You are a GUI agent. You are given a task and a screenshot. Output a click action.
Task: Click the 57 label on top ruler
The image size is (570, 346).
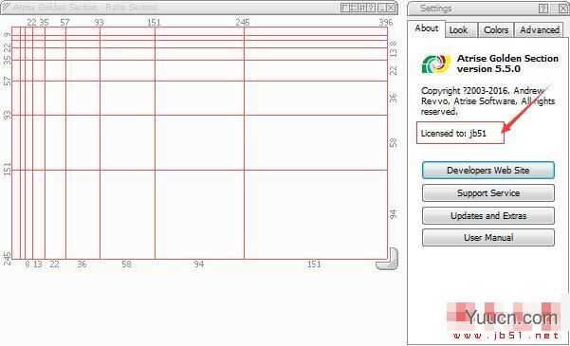point(64,23)
